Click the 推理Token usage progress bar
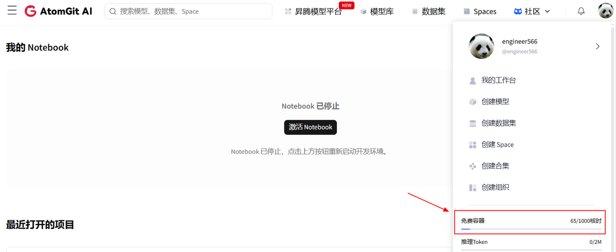This screenshot has height=252, width=616. point(531,250)
